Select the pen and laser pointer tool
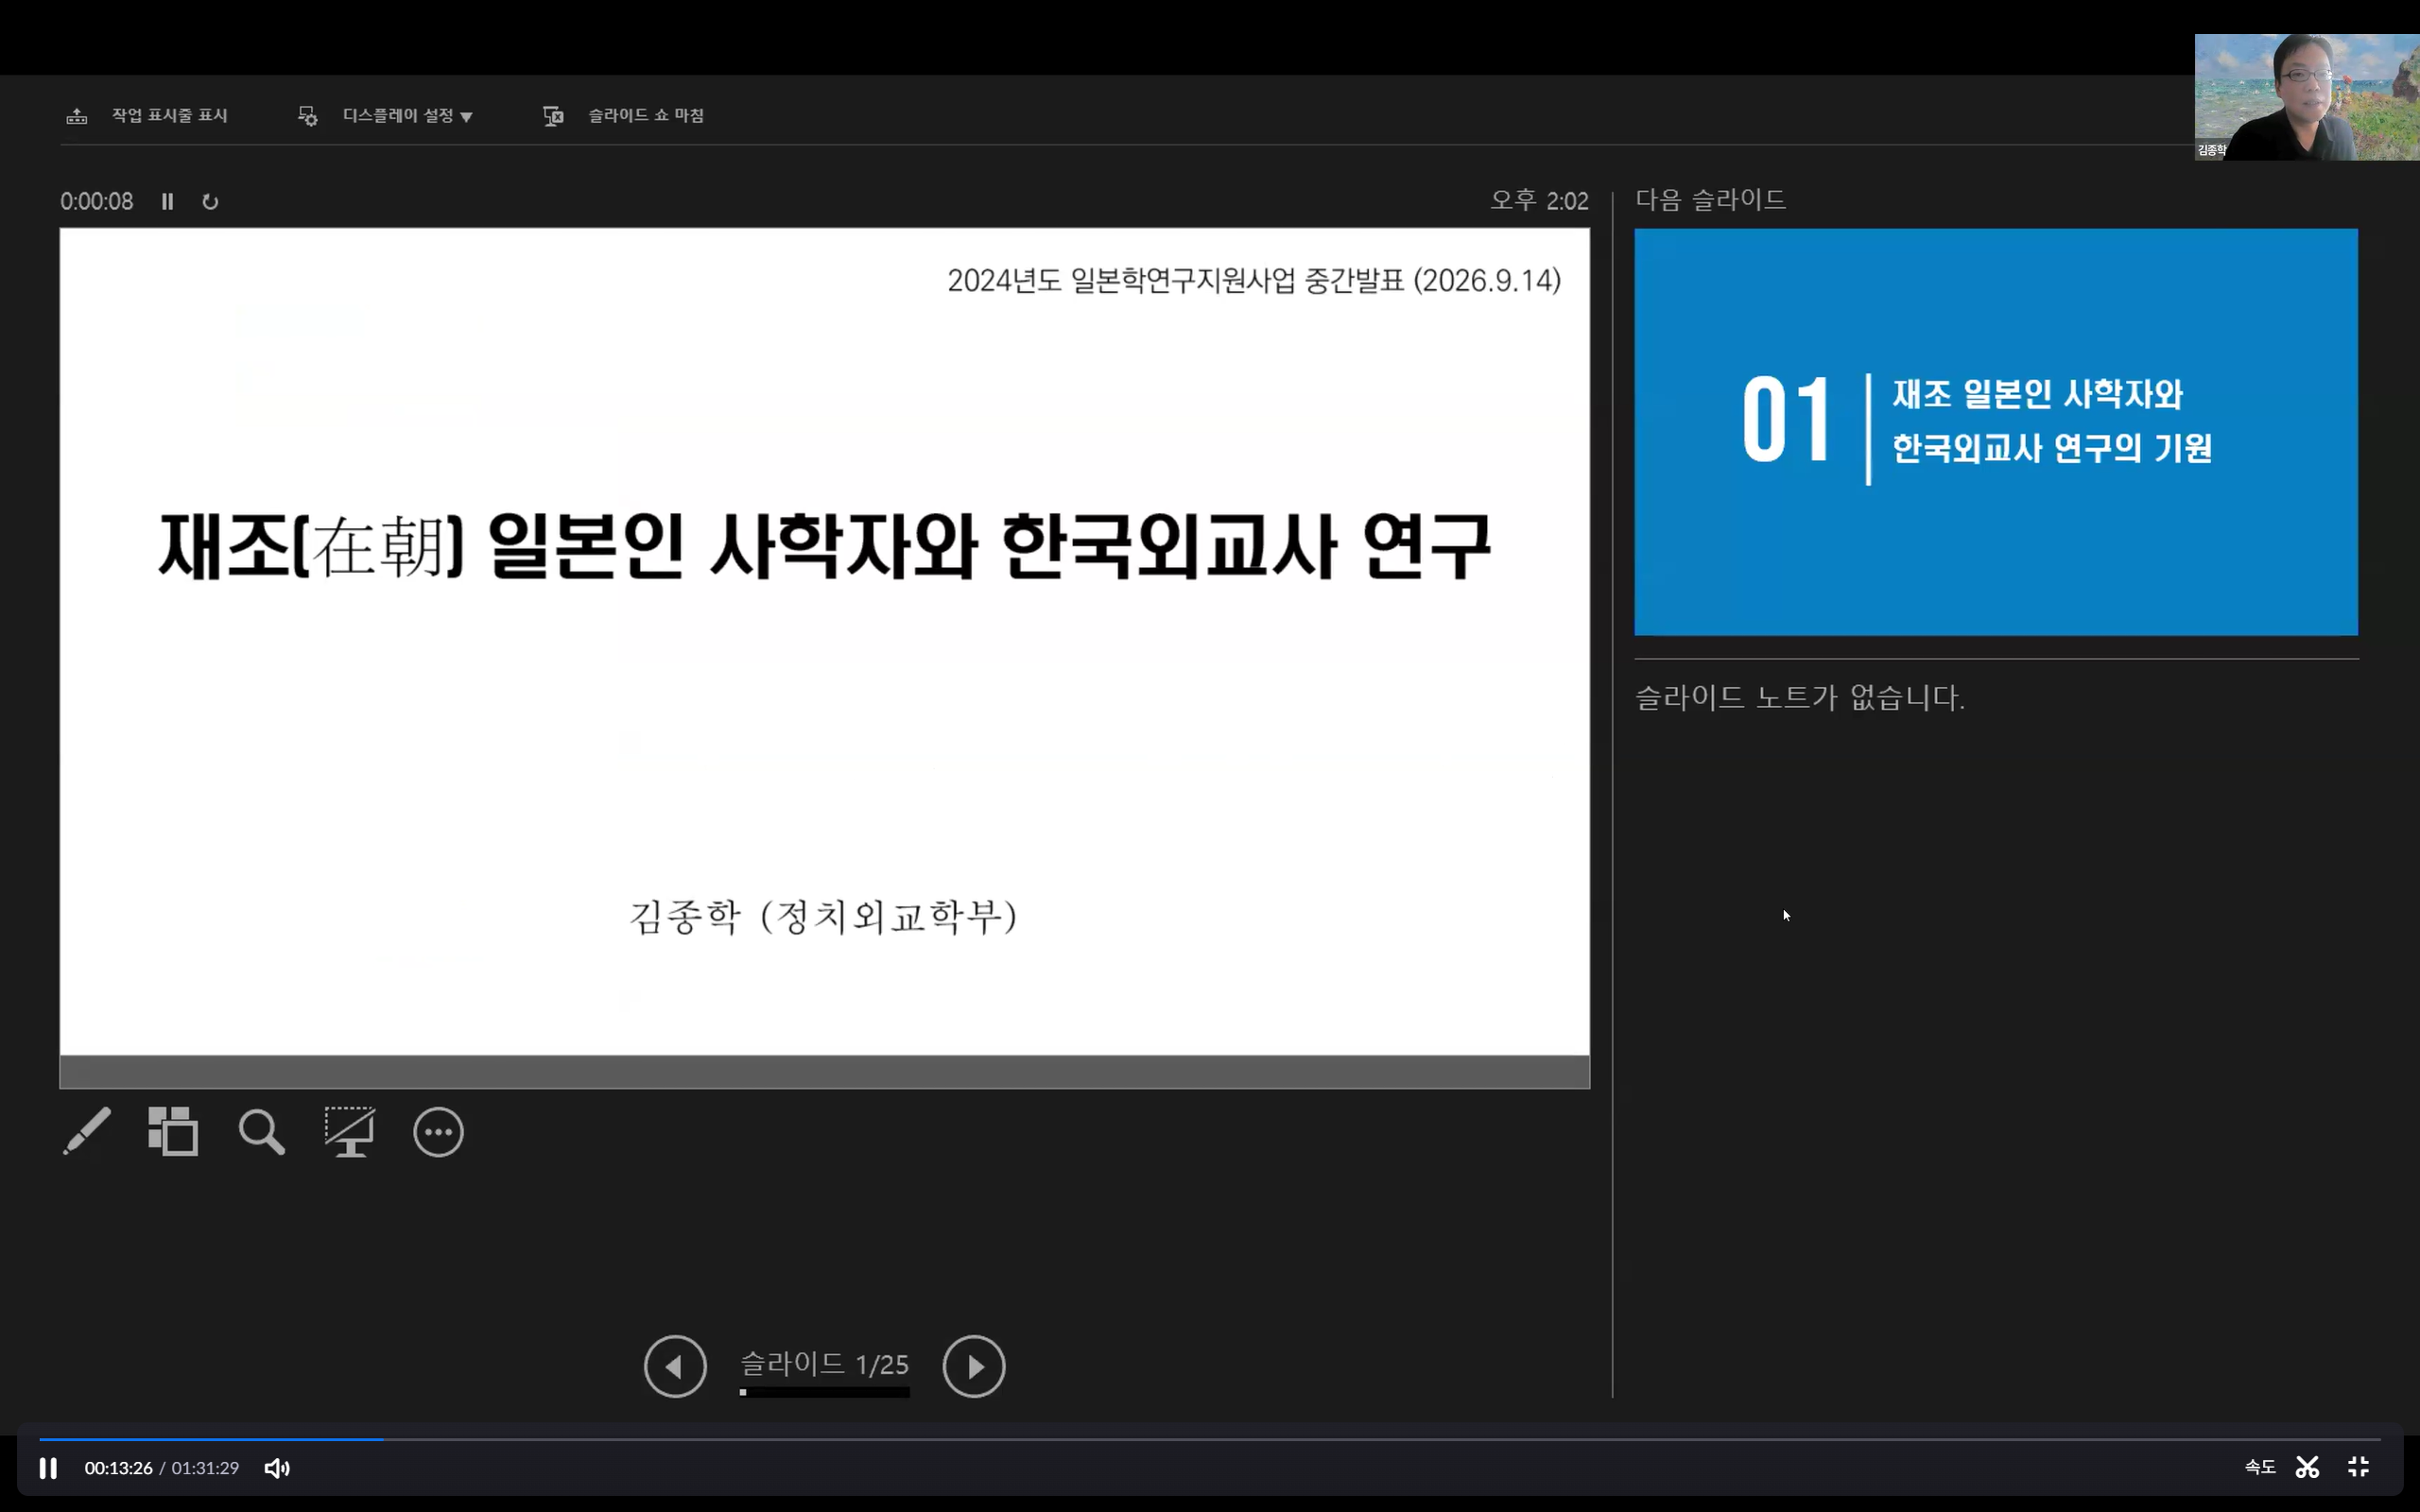Screen dimensions: 2420x1512 [87, 1131]
